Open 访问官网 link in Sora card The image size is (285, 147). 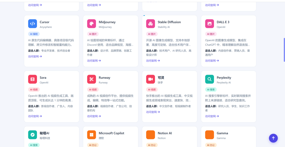(35, 116)
